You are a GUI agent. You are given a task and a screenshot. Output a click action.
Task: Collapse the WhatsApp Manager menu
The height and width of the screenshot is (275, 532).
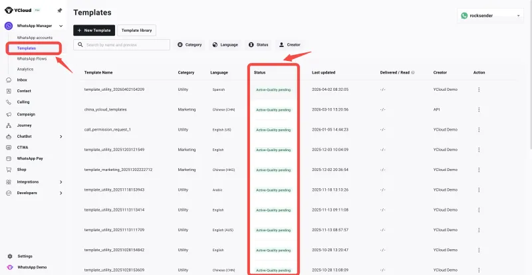61,26
